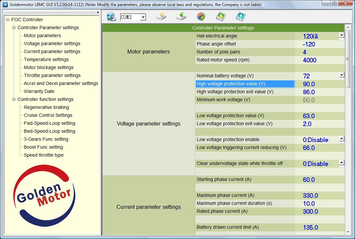Collapse the Controller function settings tree node

click(14, 99)
